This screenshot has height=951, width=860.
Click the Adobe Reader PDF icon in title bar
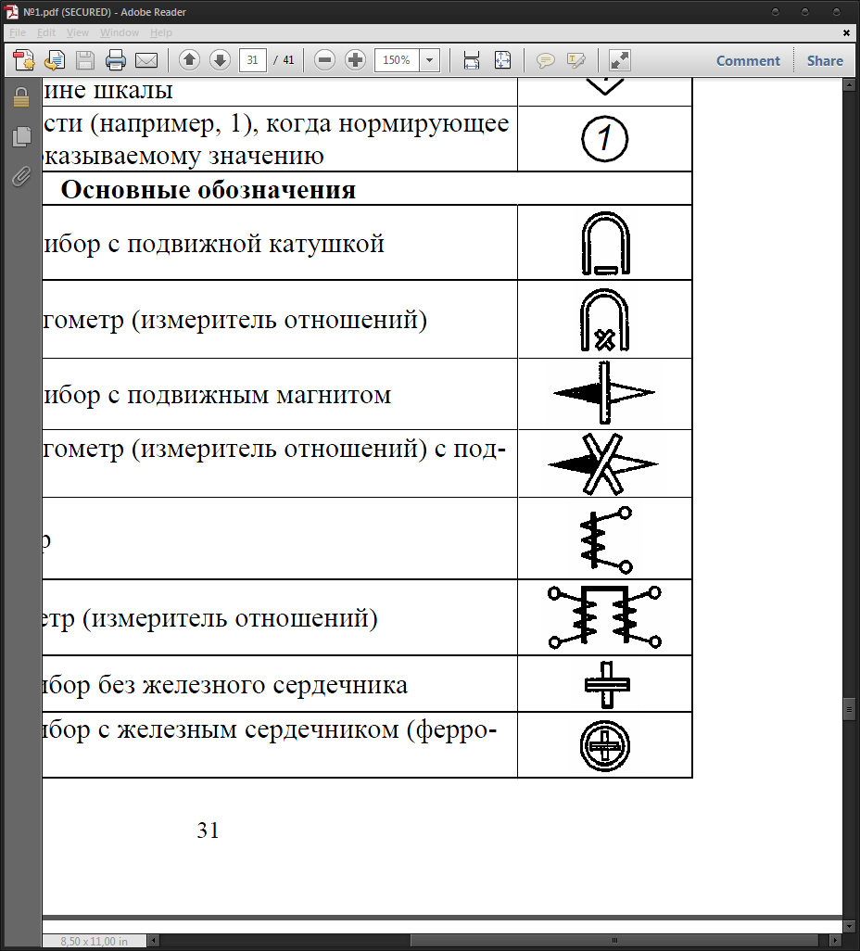click(12, 11)
